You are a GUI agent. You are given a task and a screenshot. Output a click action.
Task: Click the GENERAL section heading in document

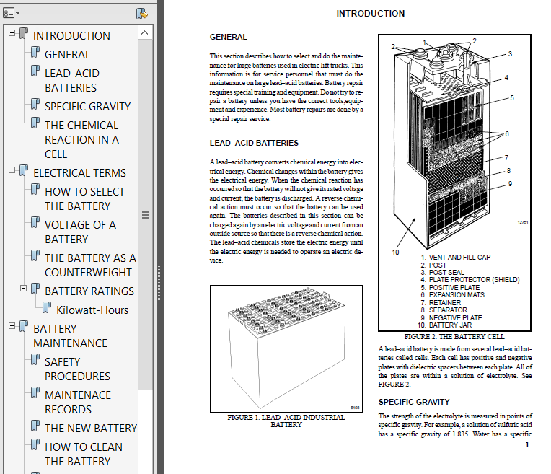[x=228, y=37]
